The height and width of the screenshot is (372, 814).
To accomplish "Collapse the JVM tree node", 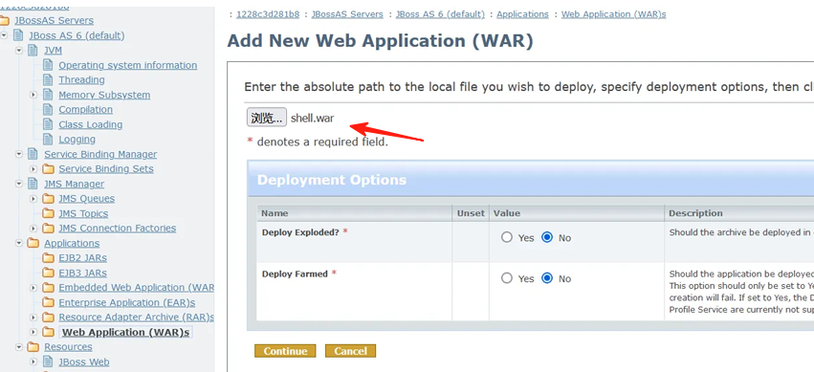I will [19, 51].
